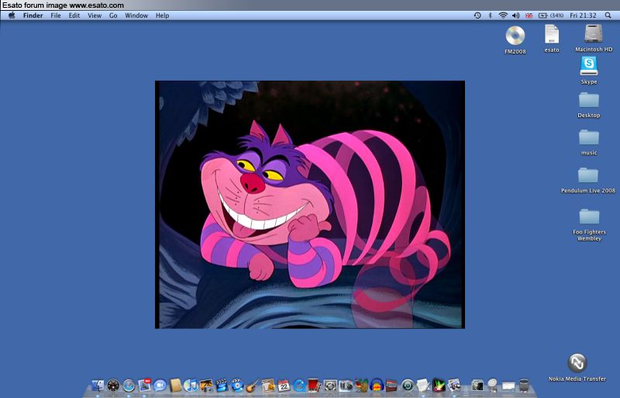This screenshot has height=398, width=620.
Task: Click the minimized window in the Dock
Action: pos(508,386)
